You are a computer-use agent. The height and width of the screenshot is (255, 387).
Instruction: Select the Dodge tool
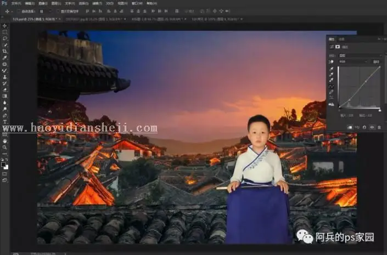[x=5, y=109]
